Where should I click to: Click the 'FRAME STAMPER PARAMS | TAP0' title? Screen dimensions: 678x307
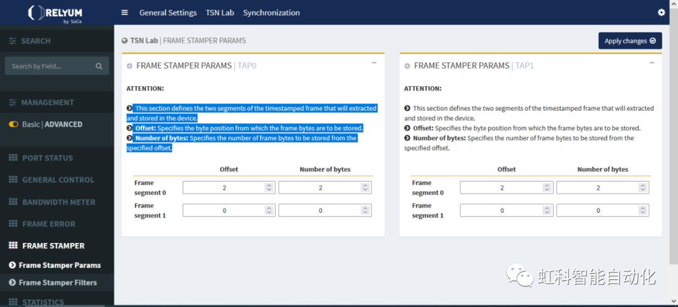(x=196, y=66)
